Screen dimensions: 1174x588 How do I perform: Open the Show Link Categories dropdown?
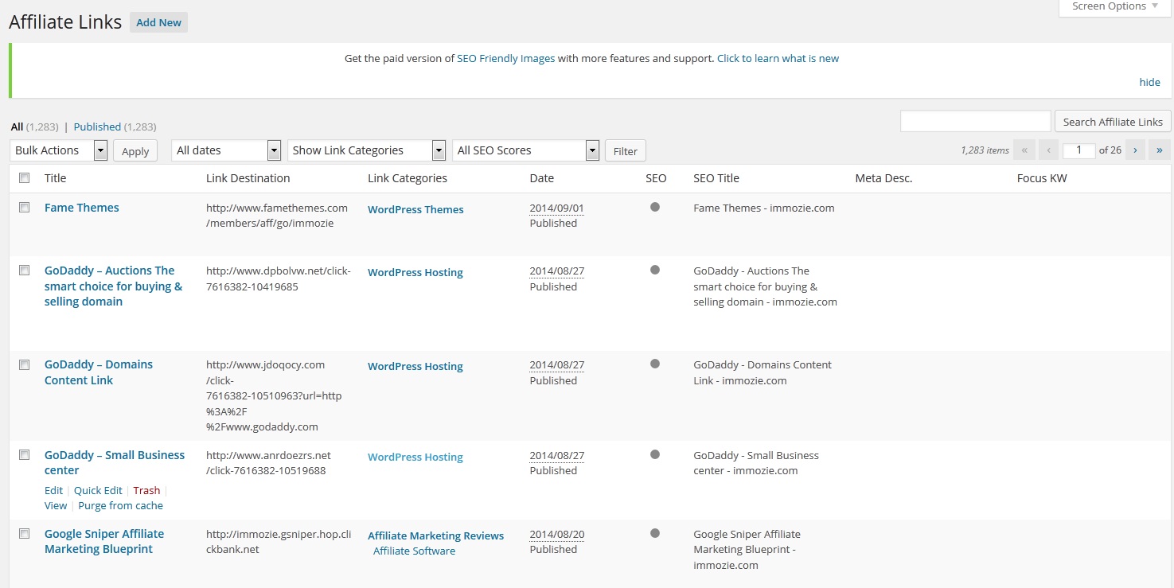tap(366, 150)
